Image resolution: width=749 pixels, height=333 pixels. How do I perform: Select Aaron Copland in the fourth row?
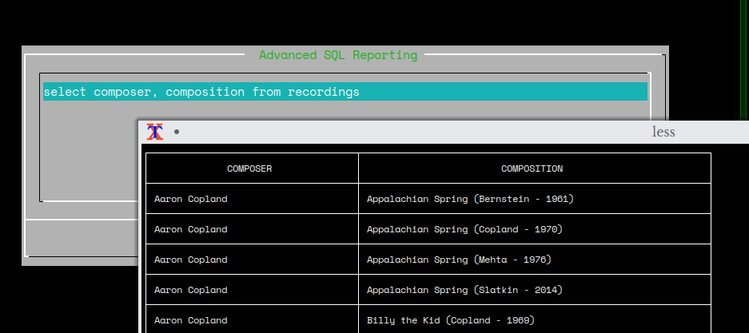tap(190, 290)
